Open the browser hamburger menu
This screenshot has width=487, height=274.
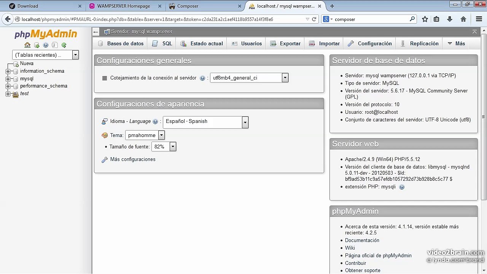[479, 19]
